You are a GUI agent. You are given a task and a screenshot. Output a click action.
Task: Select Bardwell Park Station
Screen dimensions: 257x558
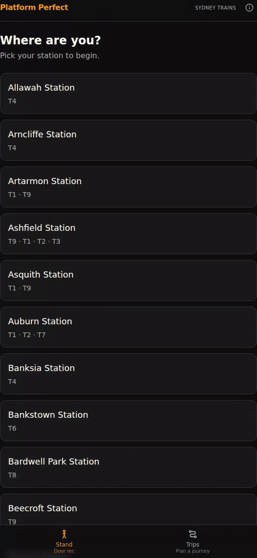[x=128, y=467]
